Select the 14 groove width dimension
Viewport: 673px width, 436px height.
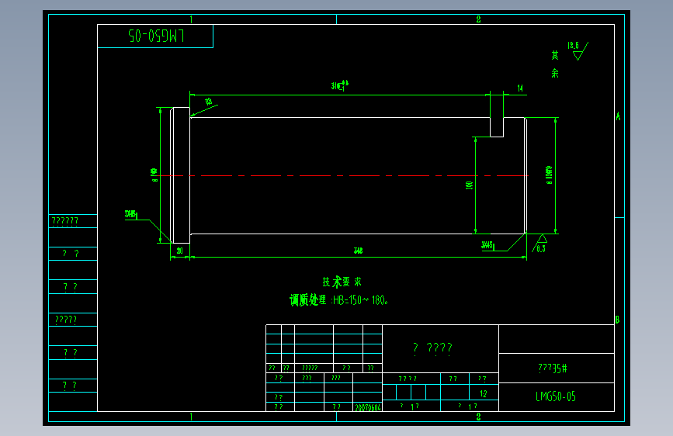coord(520,88)
